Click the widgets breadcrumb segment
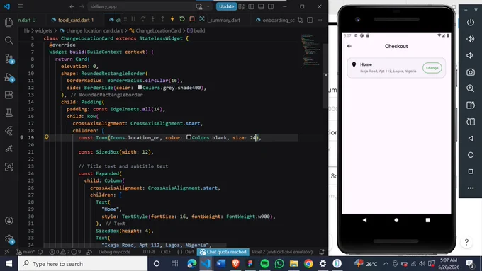Image resolution: width=482 pixels, height=271 pixels. (44, 30)
